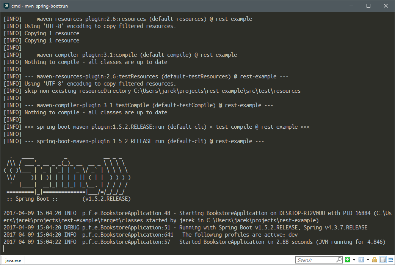Viewport: 395px width, 265px height.
Task: Click 'Starting BookstoreApplication on DESKTOP-RI2V0UU' line
Action: [x=197, y=217]
